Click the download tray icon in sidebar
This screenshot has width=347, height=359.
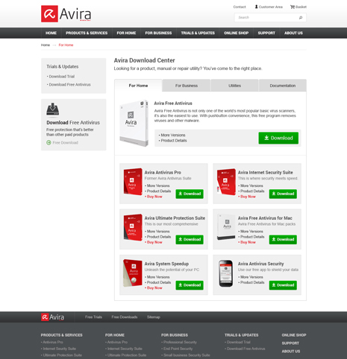(x=52, y=109)
